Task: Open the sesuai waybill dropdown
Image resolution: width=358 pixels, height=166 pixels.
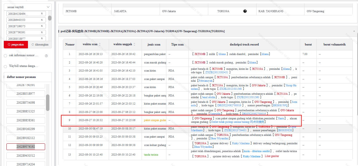Action: pos(28,7)
